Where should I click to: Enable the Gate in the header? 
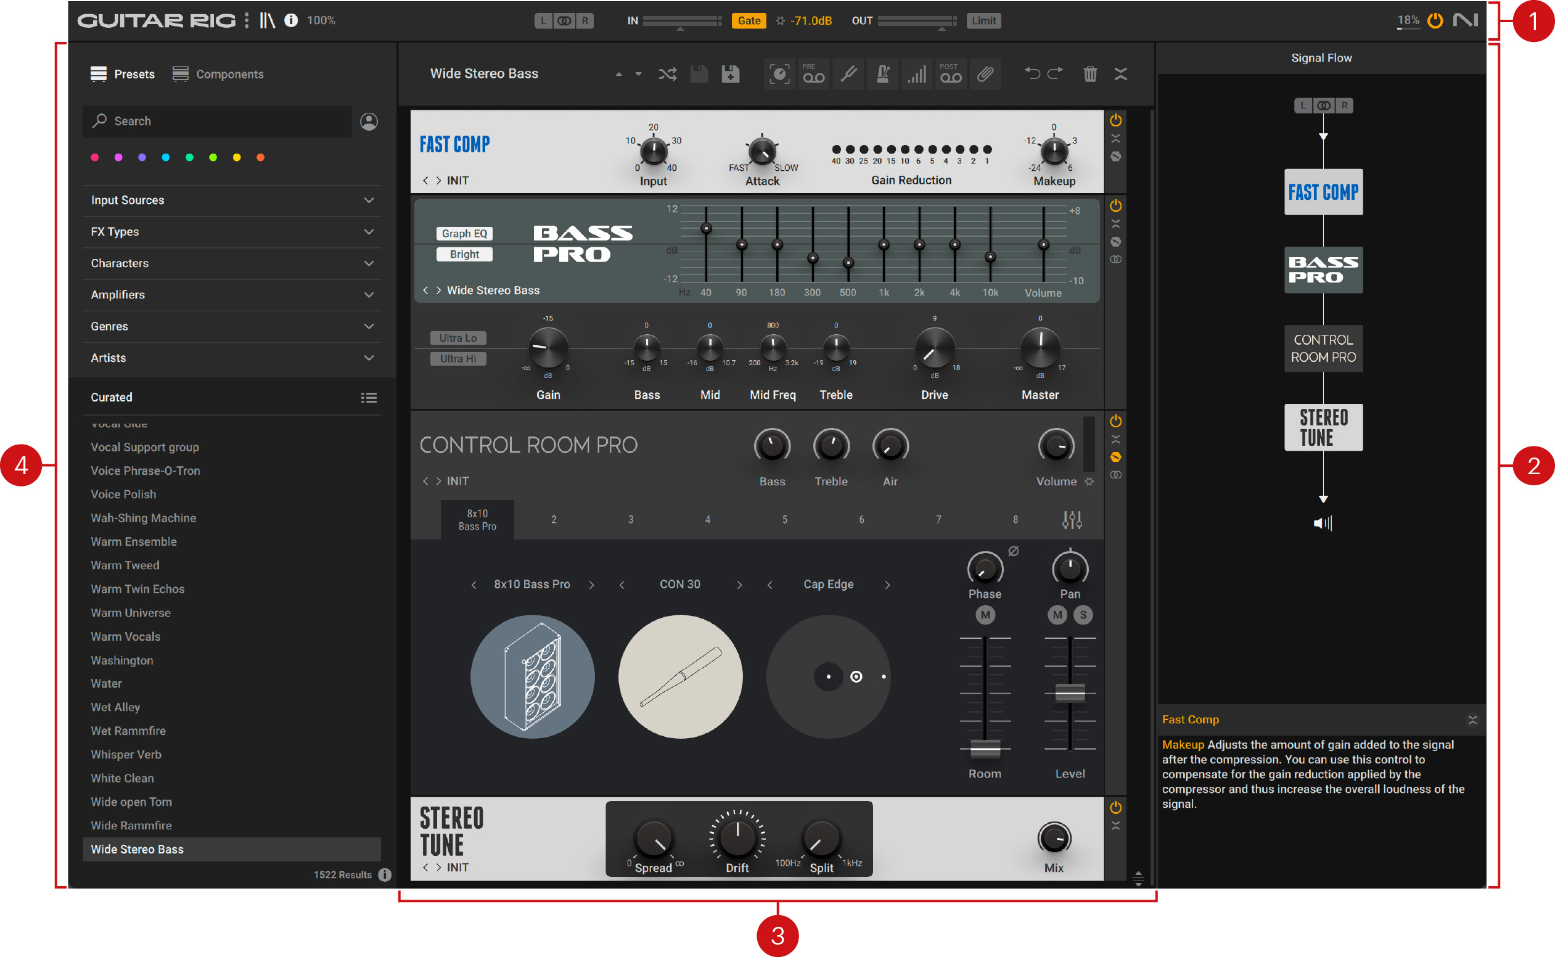point(749,20)
